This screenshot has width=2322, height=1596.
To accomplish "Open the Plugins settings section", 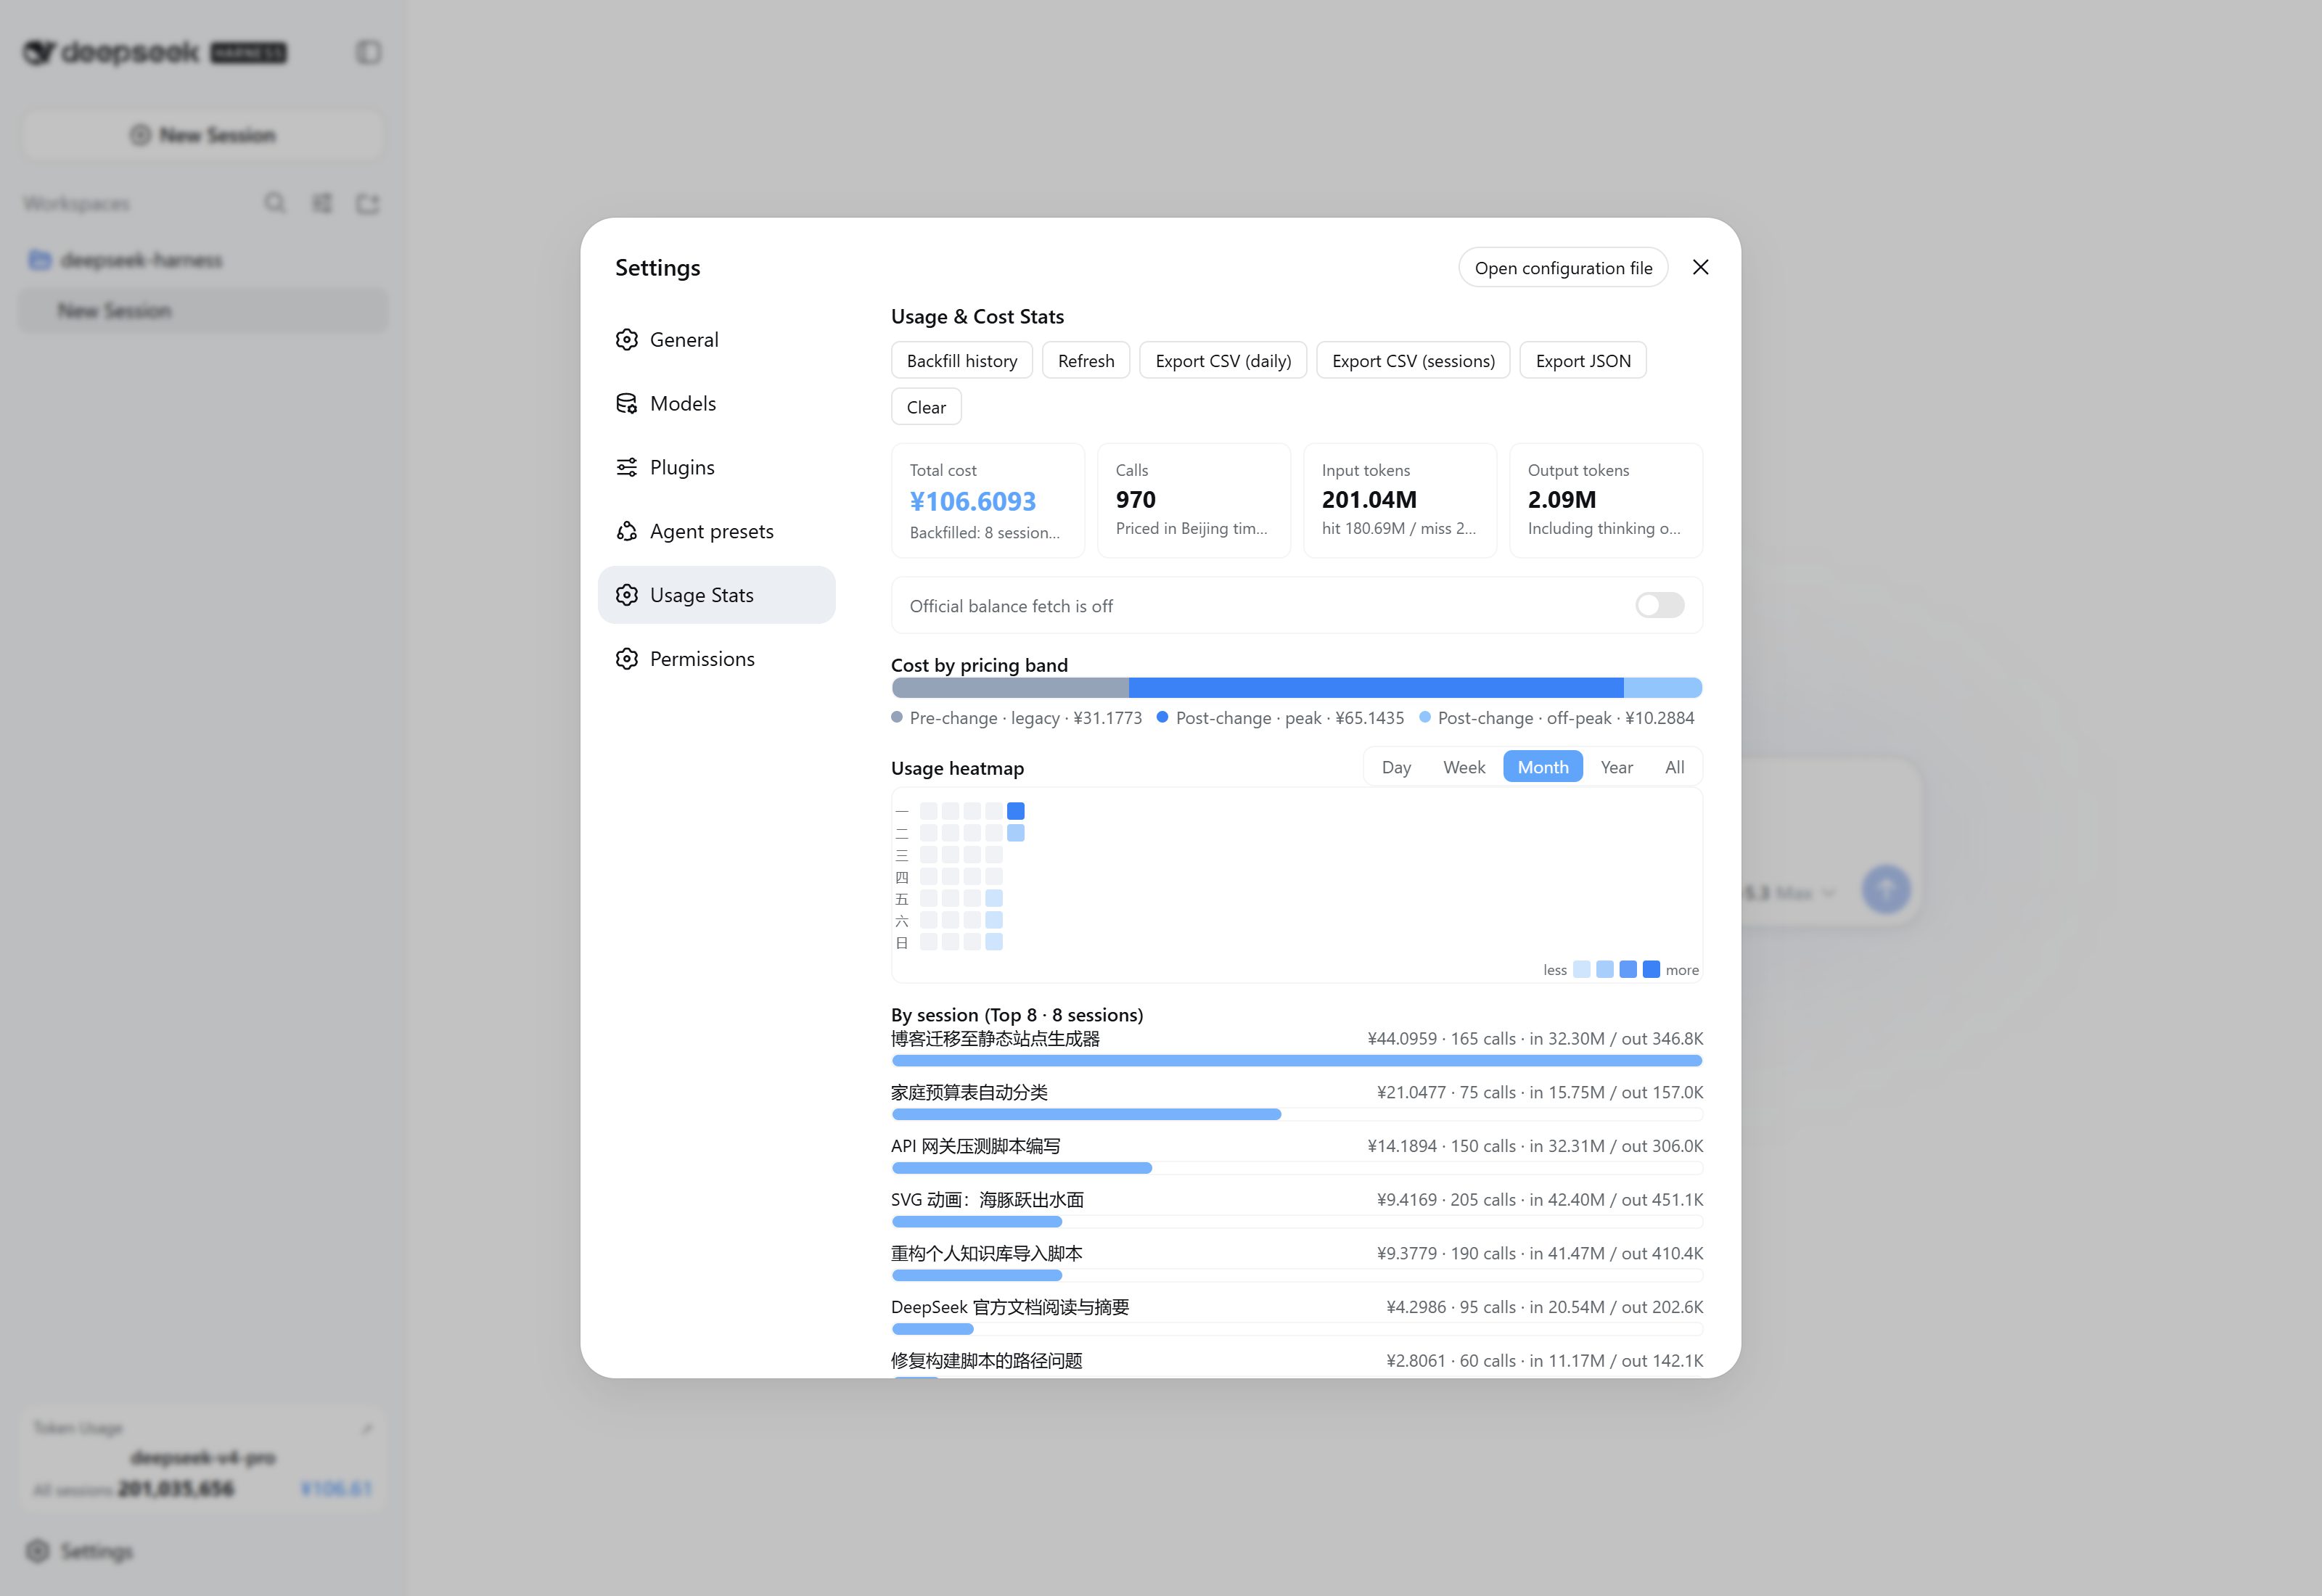I will click(717, 468).
